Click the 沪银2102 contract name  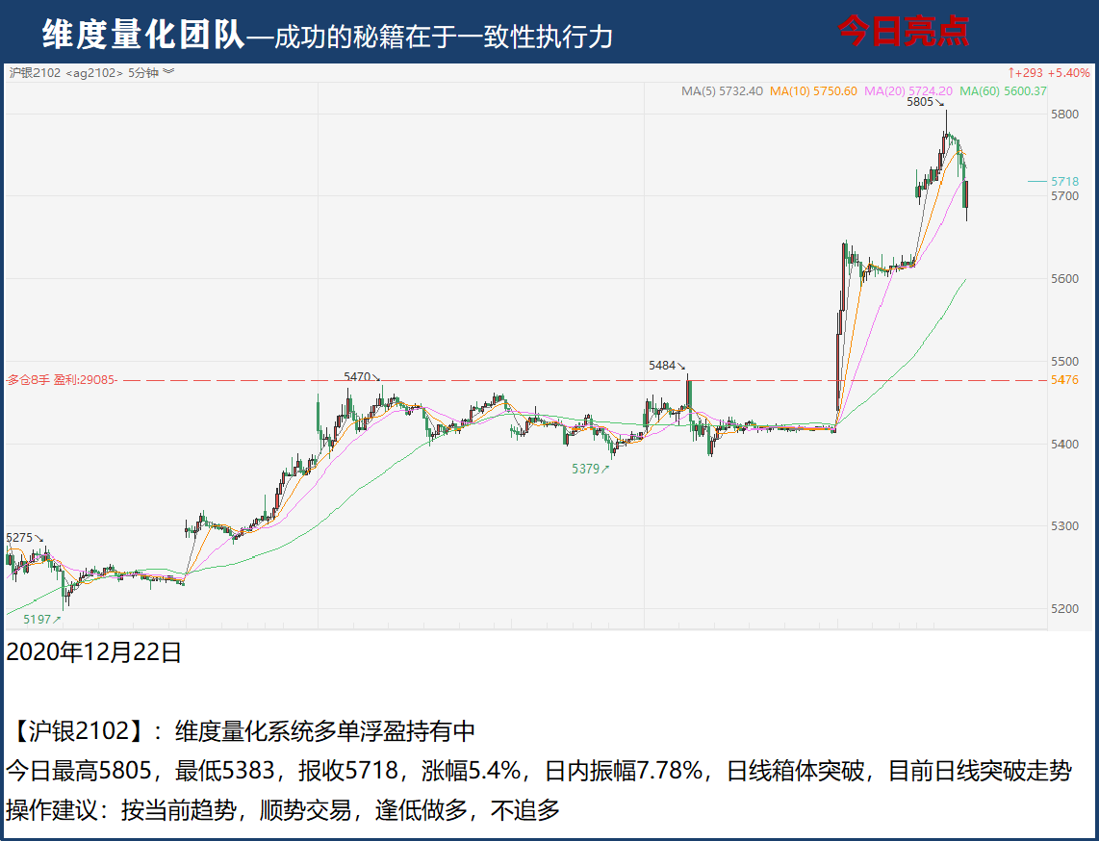[35, 72]
